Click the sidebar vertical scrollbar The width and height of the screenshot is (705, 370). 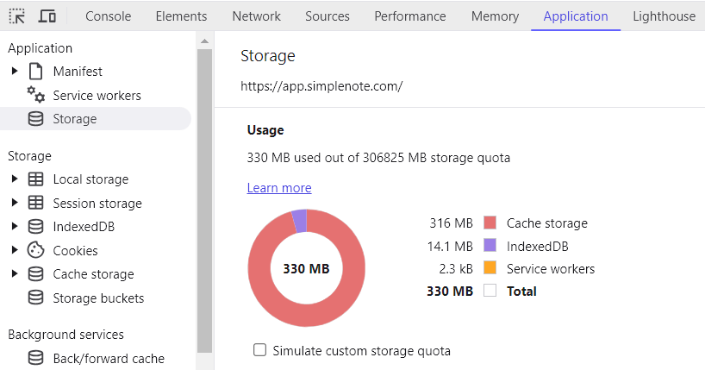point(204,198)
